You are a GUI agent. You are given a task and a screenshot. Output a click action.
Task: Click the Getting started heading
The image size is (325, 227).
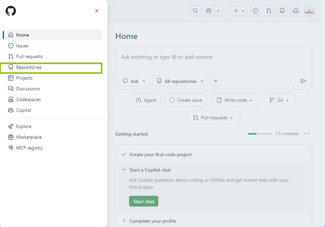(131, 134)
